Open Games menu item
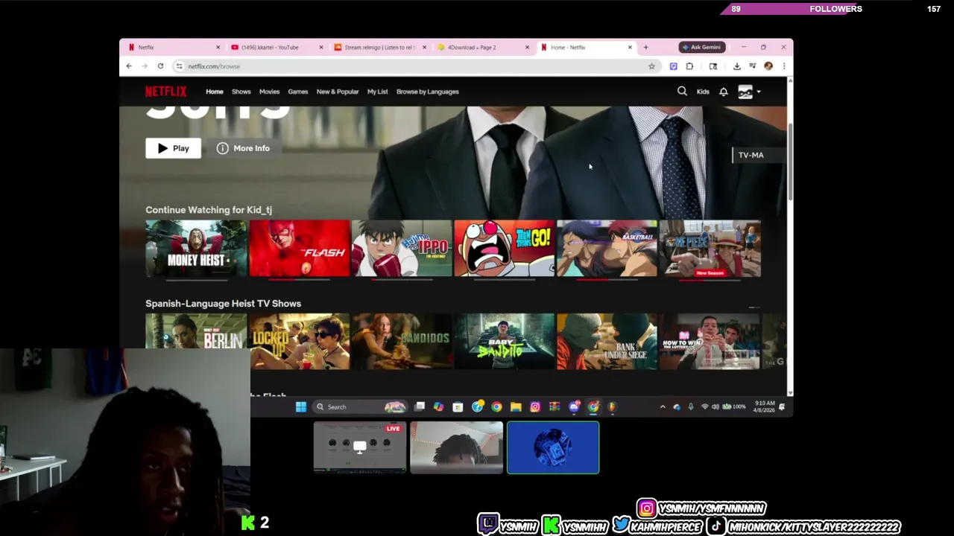954x536 pixels. [x=298, y=92]
